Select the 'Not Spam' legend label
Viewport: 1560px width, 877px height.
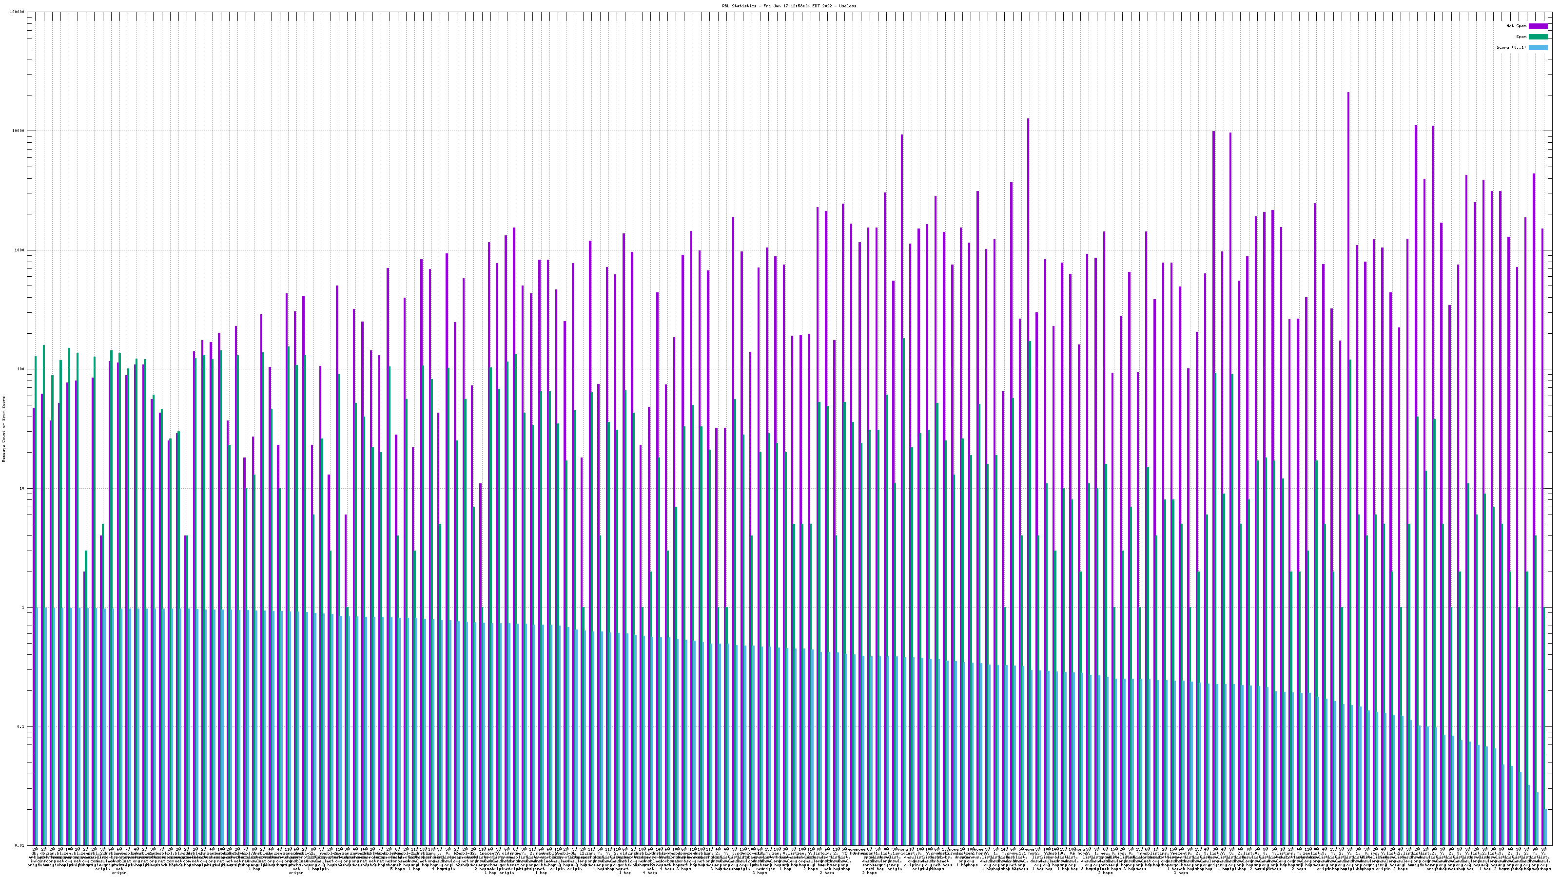pyautogui.click(x=1517, y=26)
